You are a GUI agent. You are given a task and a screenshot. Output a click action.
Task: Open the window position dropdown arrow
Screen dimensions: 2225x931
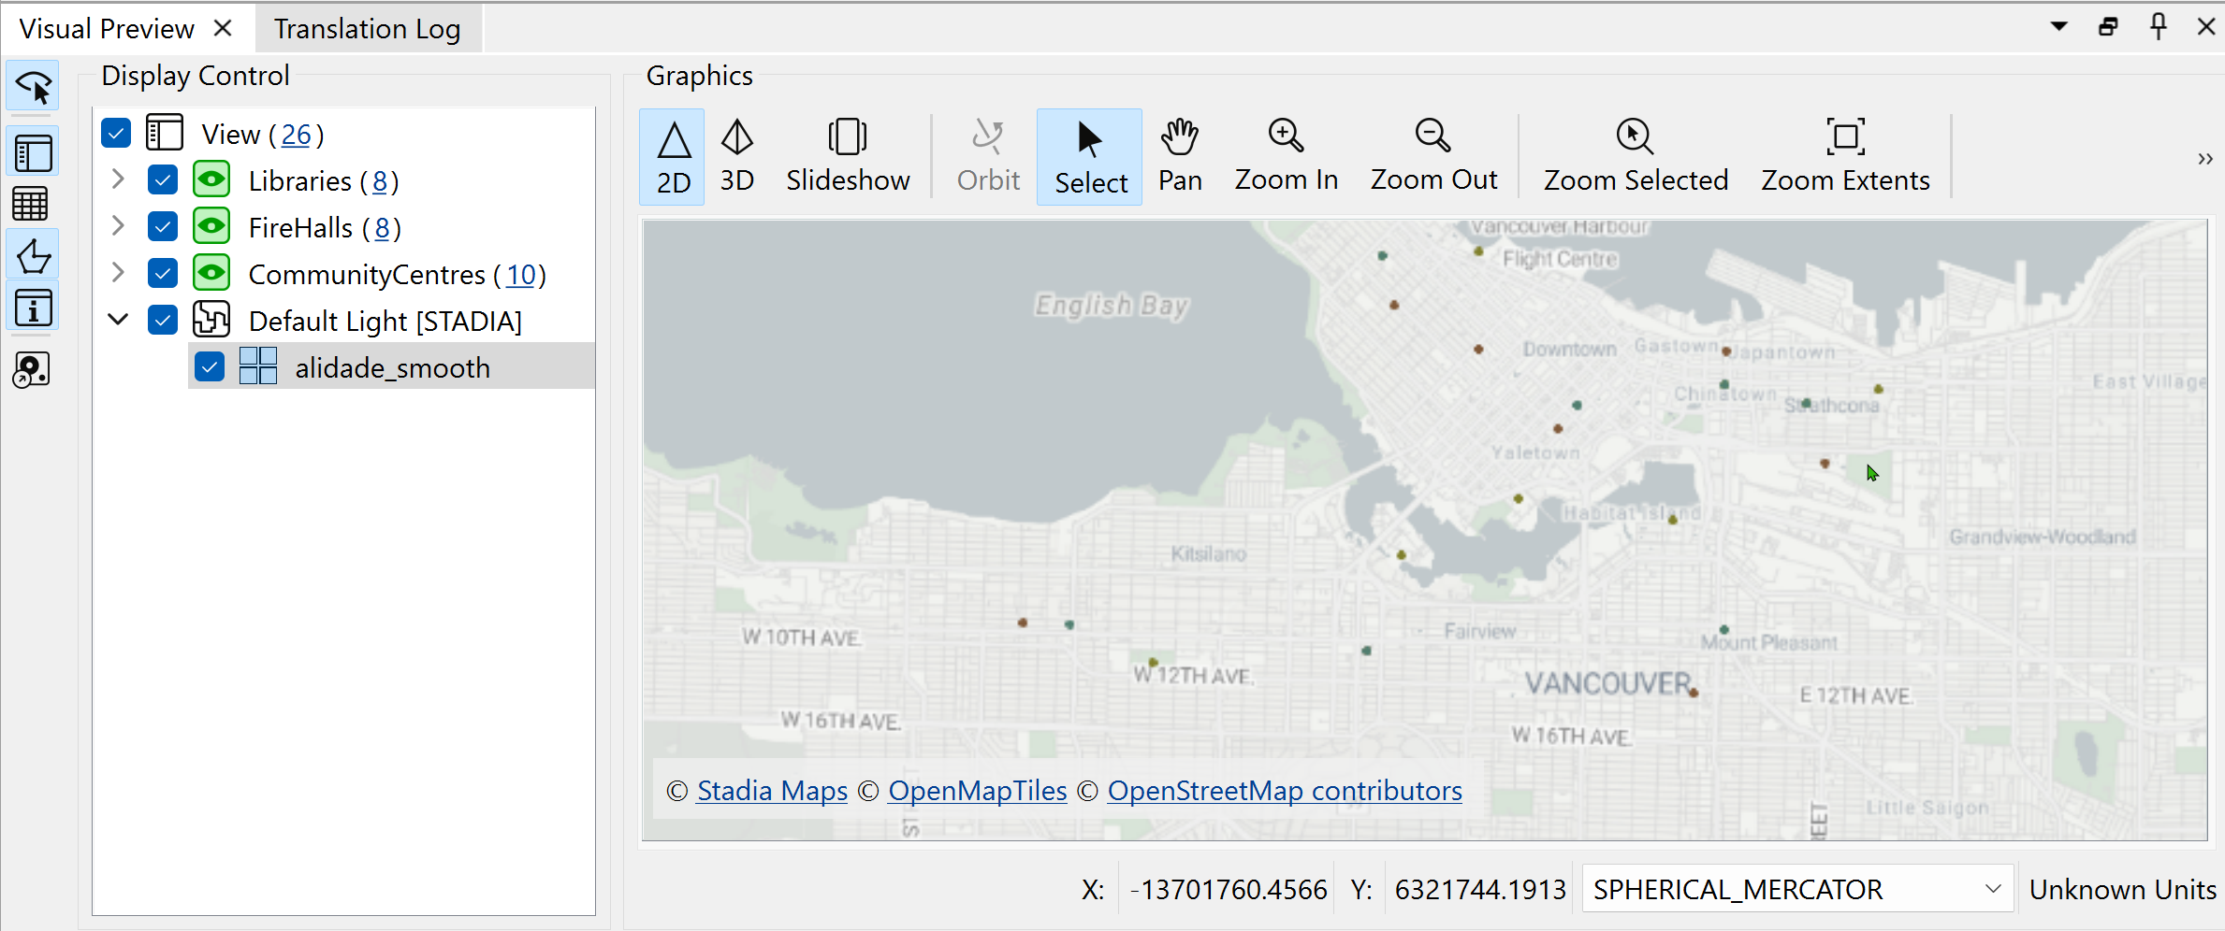click(2059, 26)
